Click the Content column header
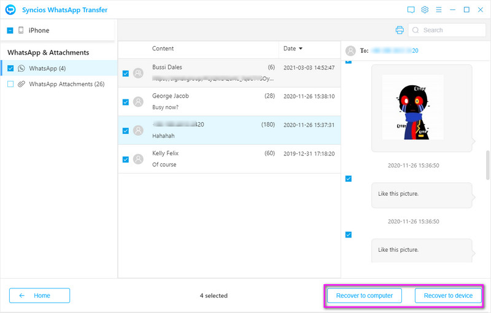The width and height of the screenshot is (491, 313). (163, 48)
